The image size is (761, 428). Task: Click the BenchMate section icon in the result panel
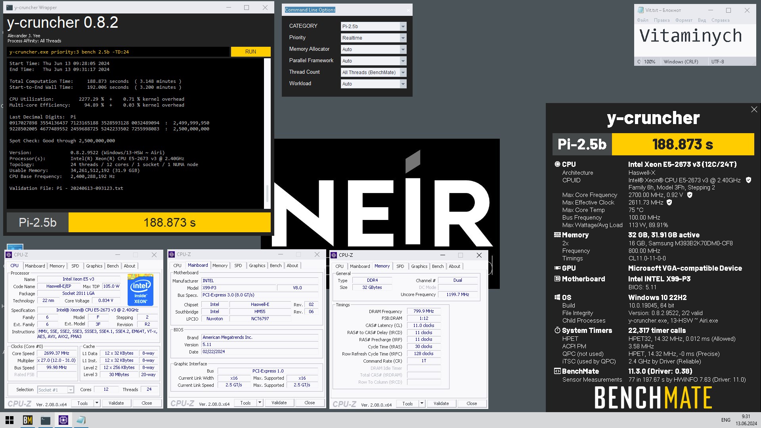point(557,371)
